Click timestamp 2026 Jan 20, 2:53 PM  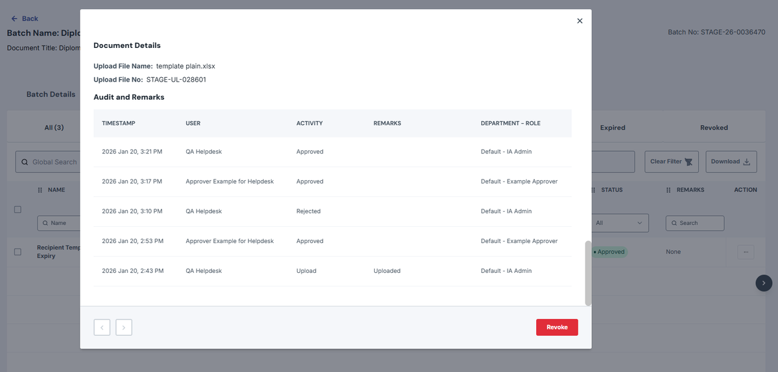tap(132, 241)
